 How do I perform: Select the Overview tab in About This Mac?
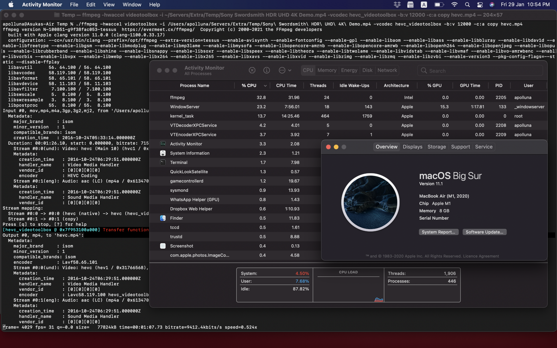coord(387,147)
